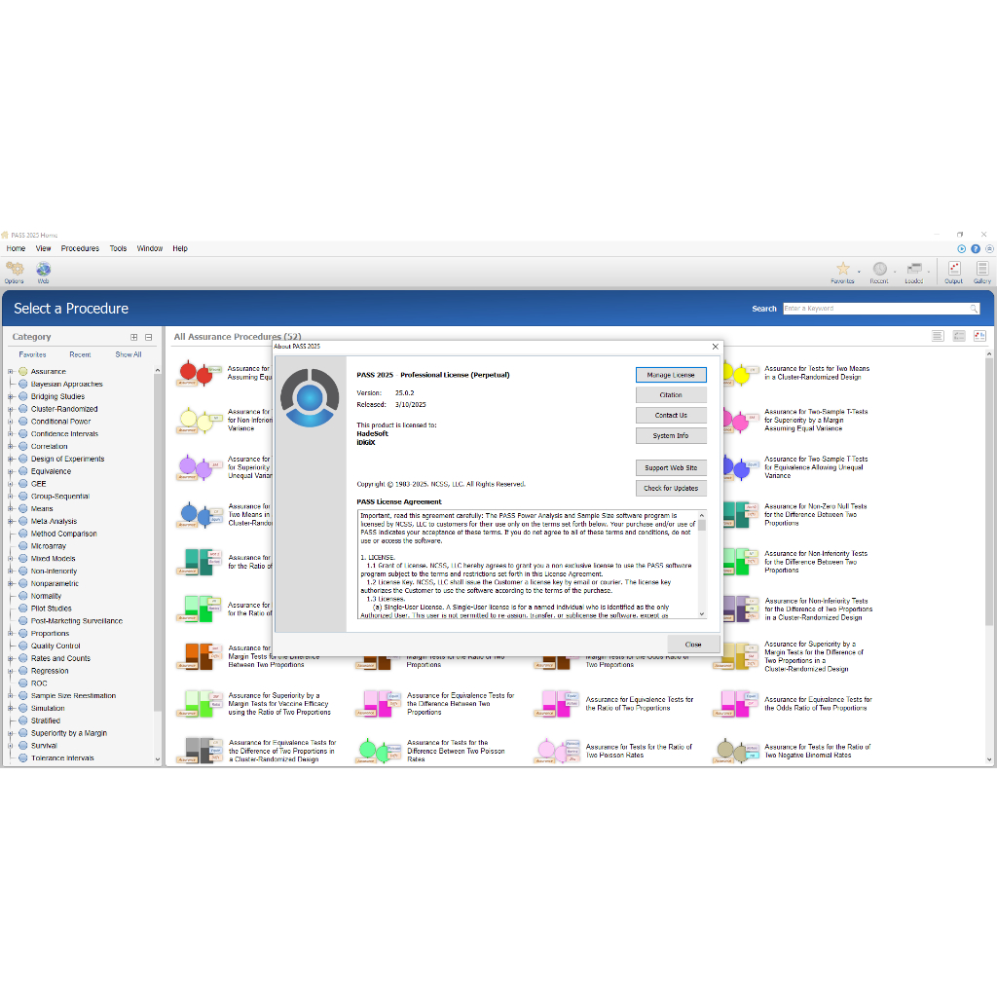997x997 pixels.
Task: Click the Recent clock toolbar icon
Action: [879, 273]
